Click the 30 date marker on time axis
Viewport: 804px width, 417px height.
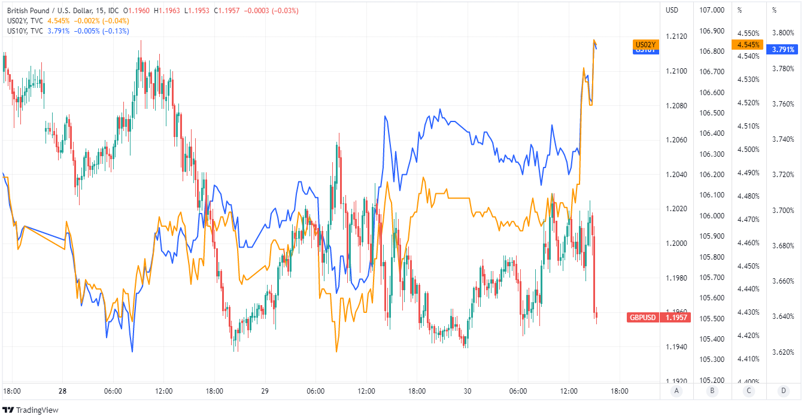pos(468,391)
